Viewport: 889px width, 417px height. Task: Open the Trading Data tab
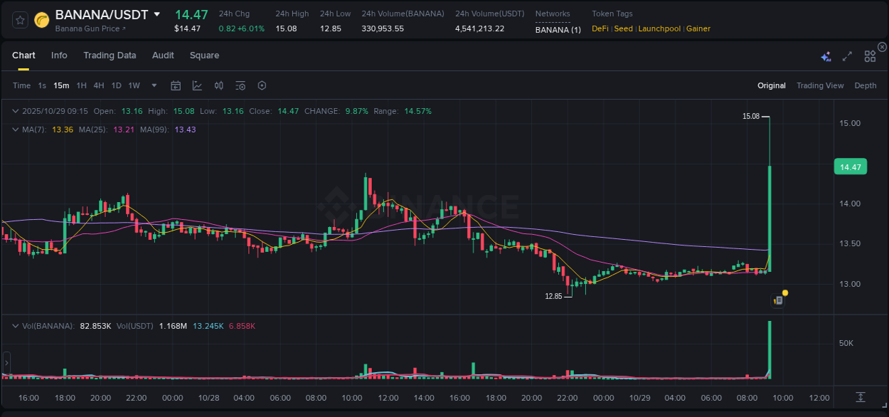coord(110,55)
